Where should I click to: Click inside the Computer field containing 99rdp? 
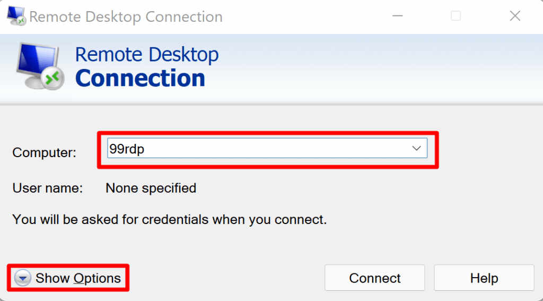point(255,149)
